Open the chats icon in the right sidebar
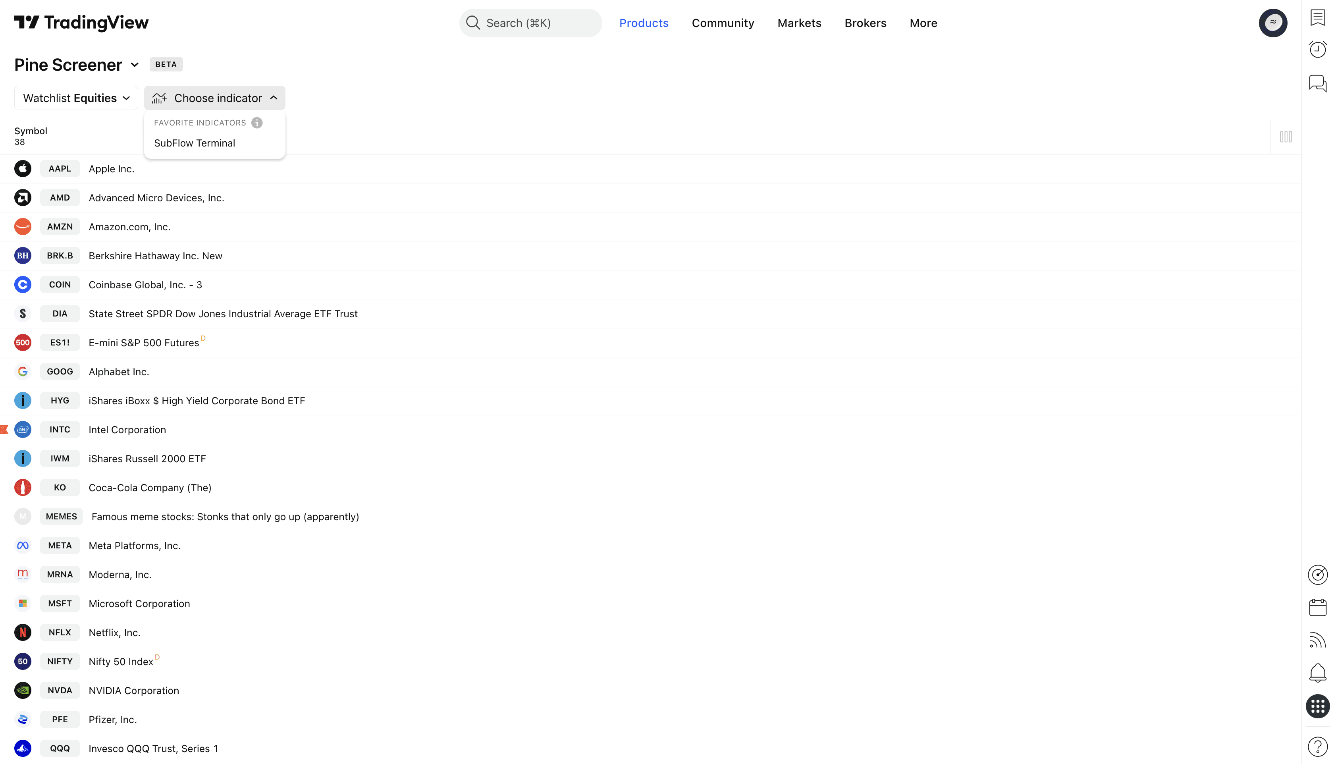 point(1317,83)
